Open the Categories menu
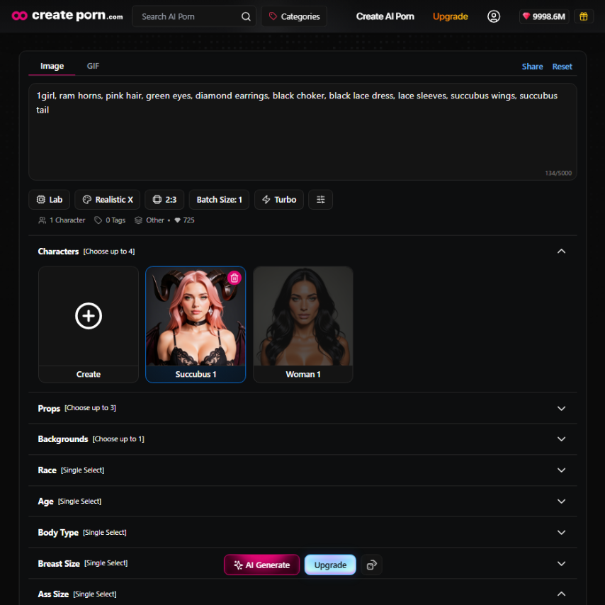 coord(294,16)
